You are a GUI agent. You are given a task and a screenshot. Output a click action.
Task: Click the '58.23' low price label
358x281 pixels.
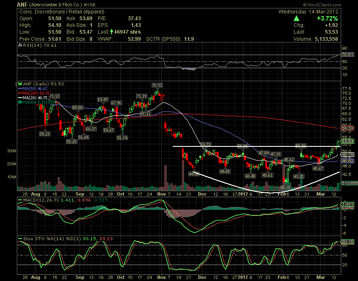(45, 134)
